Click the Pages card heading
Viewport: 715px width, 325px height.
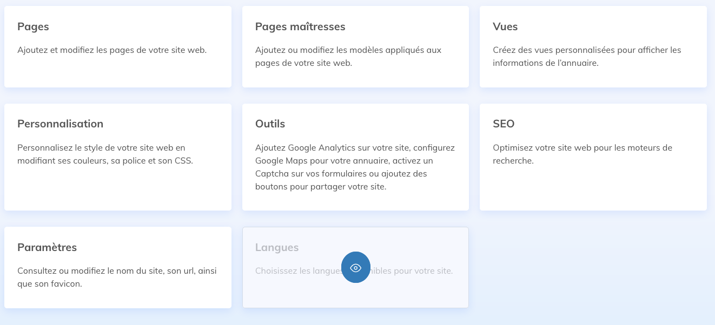coord(33,26)
